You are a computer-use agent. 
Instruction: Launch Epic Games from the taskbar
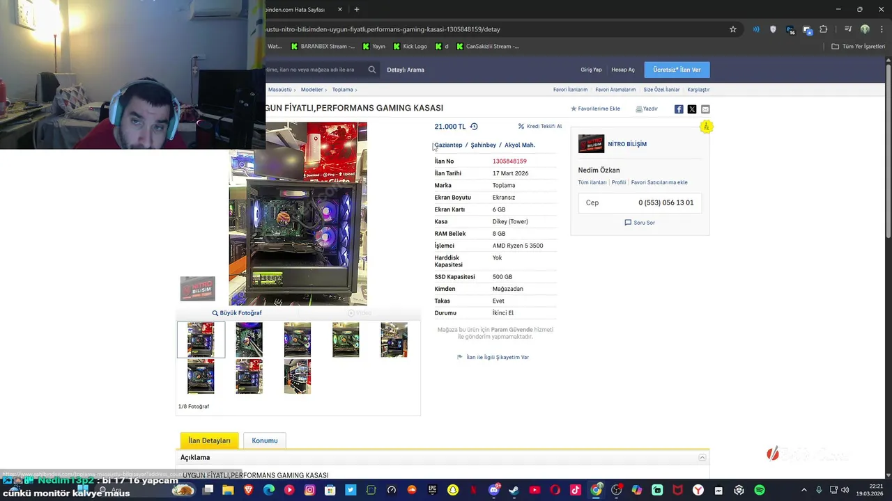pyautogui.click(x=433, y=490)
